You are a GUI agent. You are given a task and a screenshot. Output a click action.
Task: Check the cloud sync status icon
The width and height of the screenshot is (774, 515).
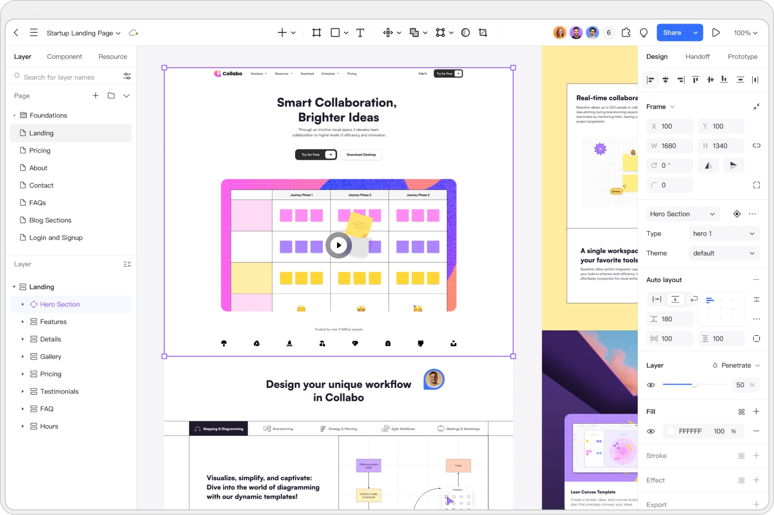pyautogui.click(x=134, y=33)
